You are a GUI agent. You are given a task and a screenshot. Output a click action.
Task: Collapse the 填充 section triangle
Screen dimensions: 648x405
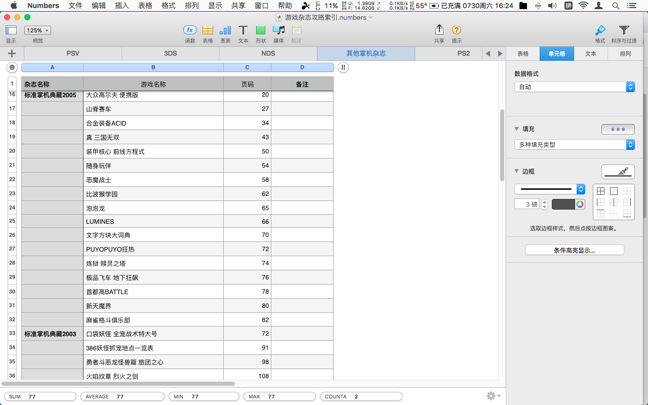pyautogui.click(x=517, y=129)
